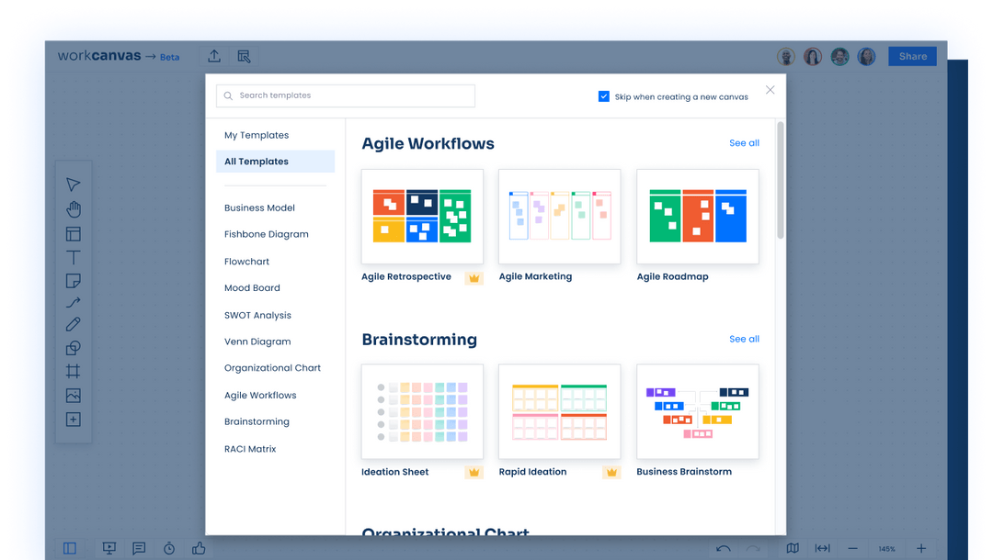Select the SWOT Analysis category
Screen dimensions: 993x560
click(x=257, y=314)
